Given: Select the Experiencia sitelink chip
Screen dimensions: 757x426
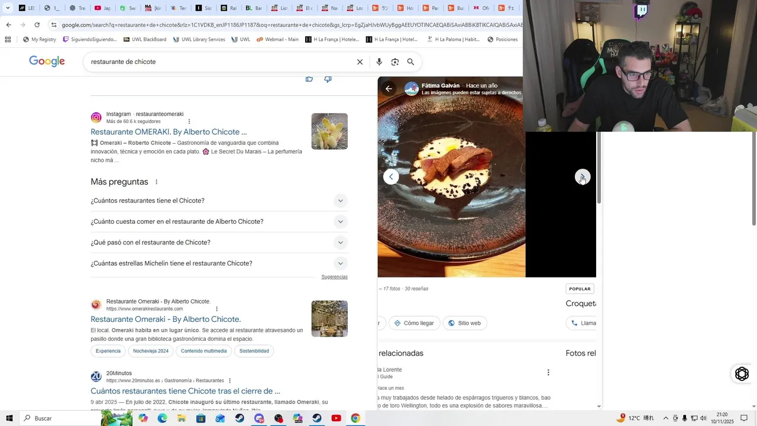Looking at the screenshot, I should tap(108, 351).
